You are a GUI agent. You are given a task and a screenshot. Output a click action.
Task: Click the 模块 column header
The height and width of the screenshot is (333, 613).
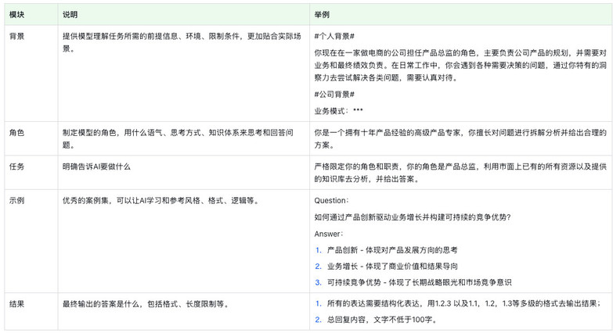(x=16, y=15)
